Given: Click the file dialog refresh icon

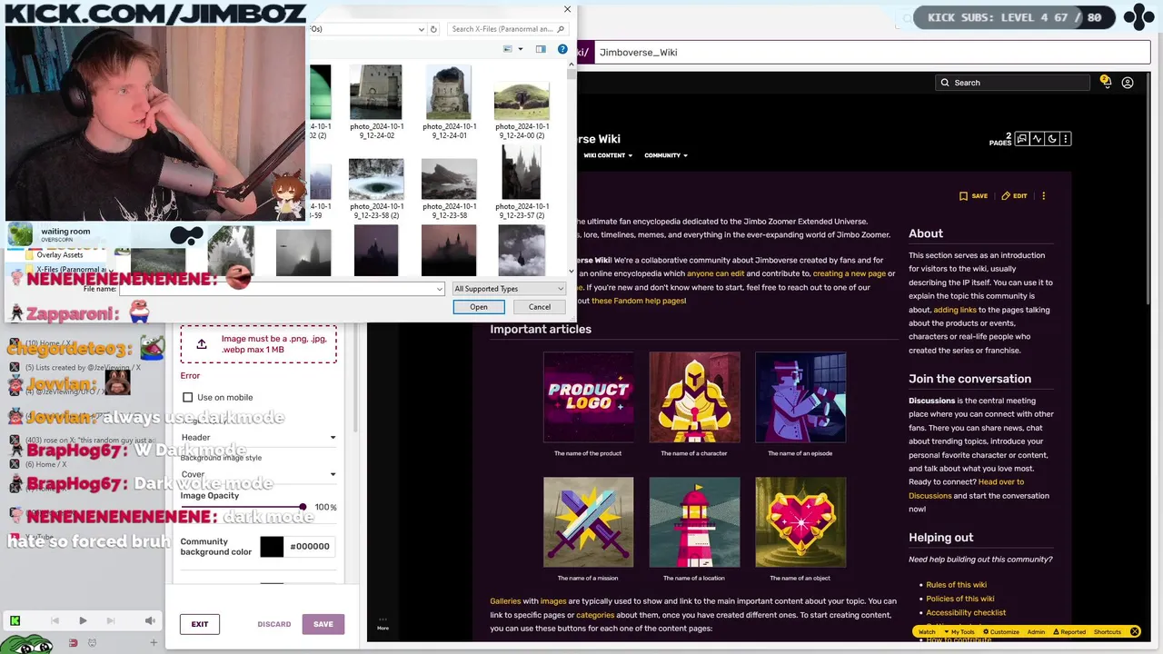Looking at the screenshot, I should [x=433, y=29].
